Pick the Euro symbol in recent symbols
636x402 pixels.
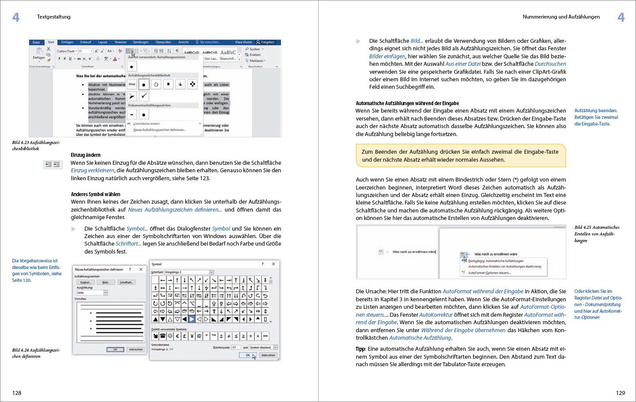[177, 336]
